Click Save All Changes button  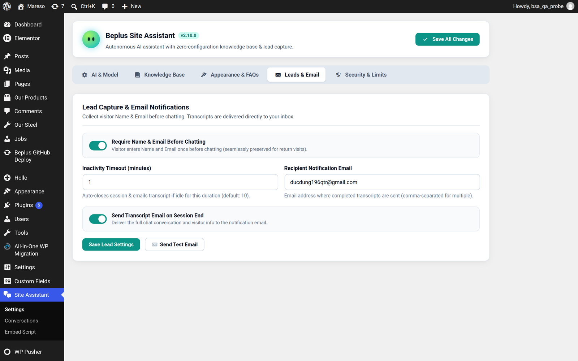[x=447, y=39]
